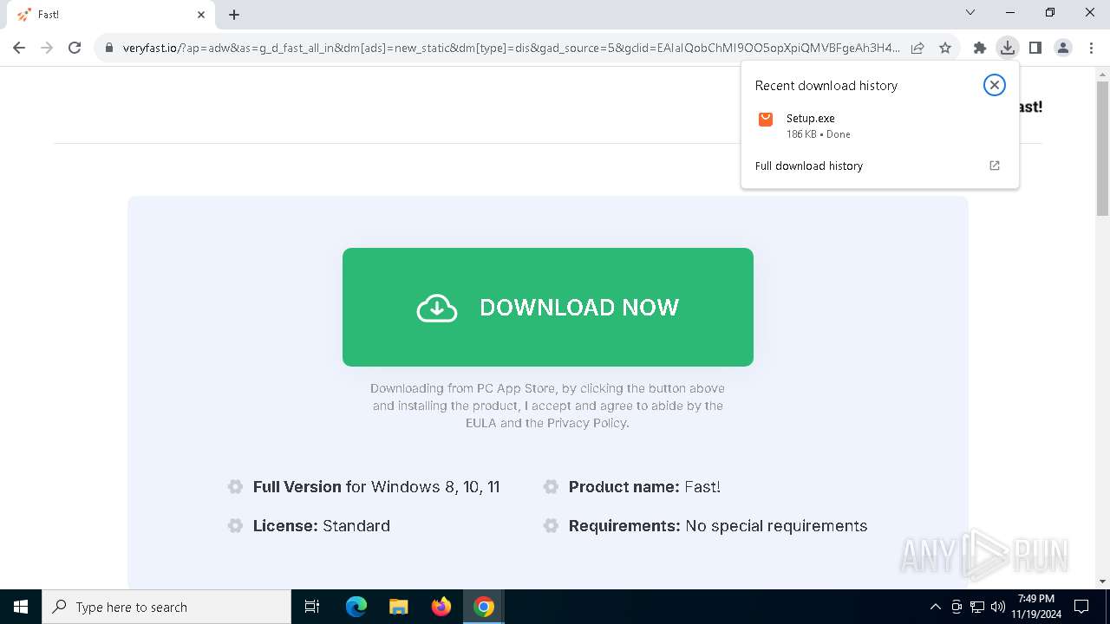Screen dimensions: 1110x624
Task: Click the taskbar clock showing 7:49 PM
Action: [x=1036, y=607]
